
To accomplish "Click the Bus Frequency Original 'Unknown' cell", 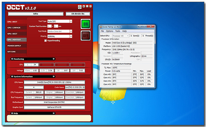I will pos(59,97).
